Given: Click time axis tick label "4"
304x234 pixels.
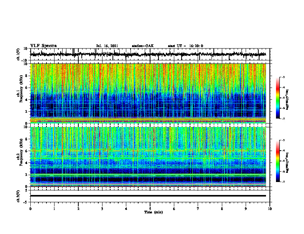Looking at the screenshot, I should point(126,209).
